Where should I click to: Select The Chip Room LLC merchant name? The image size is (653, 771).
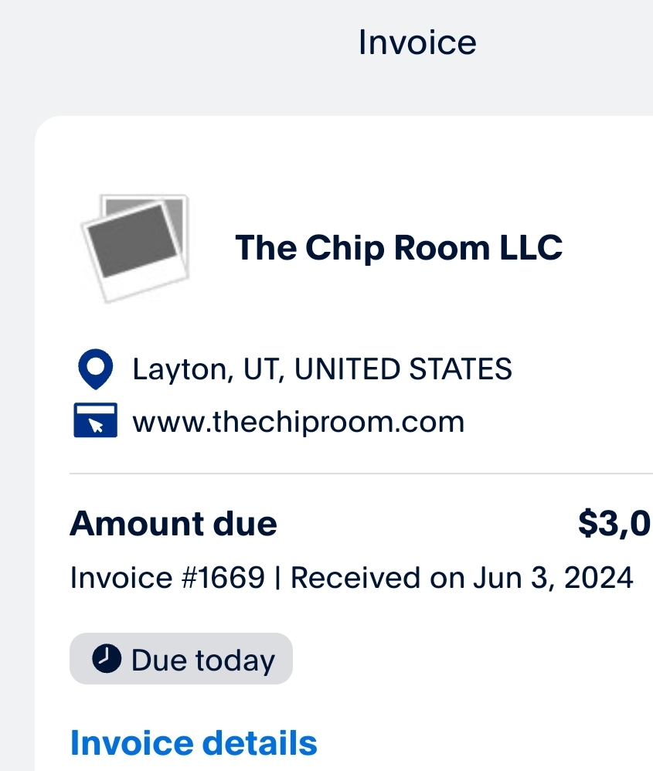(399, 248)
